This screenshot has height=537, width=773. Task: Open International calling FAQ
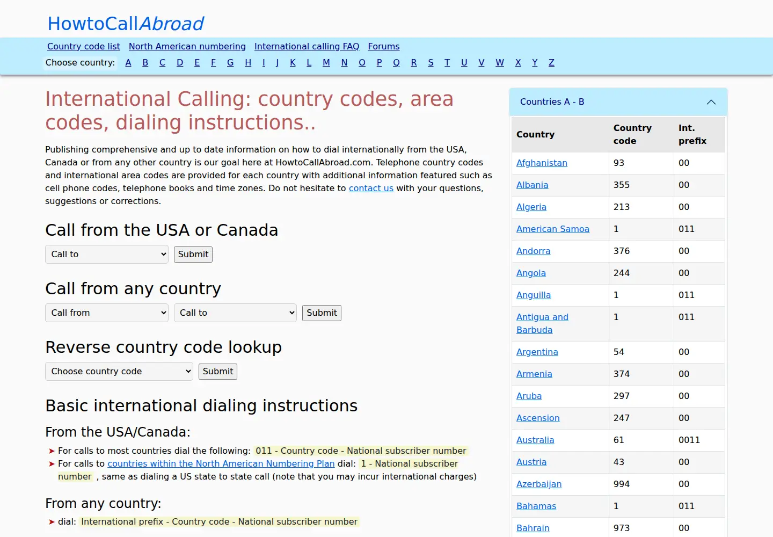pos(307,47)
